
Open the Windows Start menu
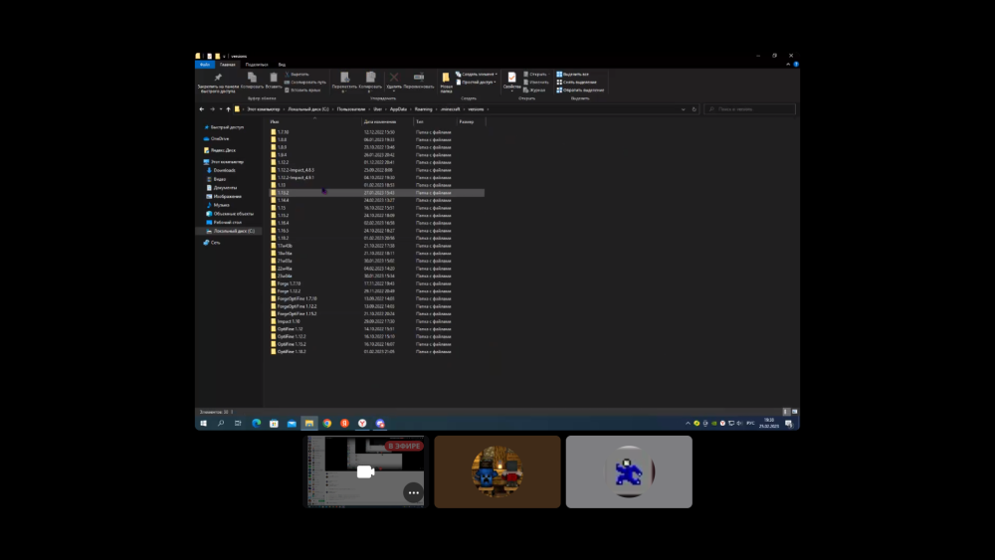point(204,423)
